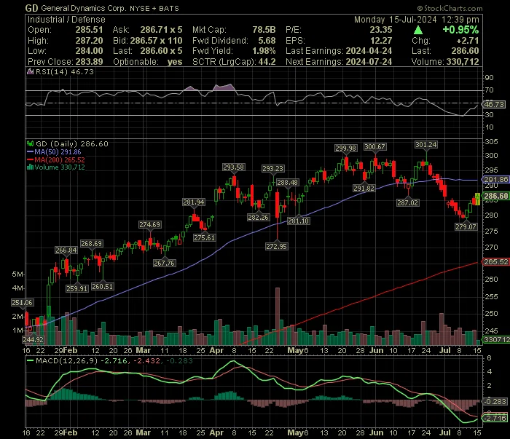This screenshot has width=510, height=439.
Task: Click the Mkt Cap value 78.5B
Action: point(264,30)
